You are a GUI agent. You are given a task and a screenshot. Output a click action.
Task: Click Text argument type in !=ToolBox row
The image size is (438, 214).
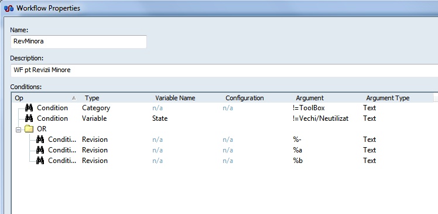[x=369, y=108]
